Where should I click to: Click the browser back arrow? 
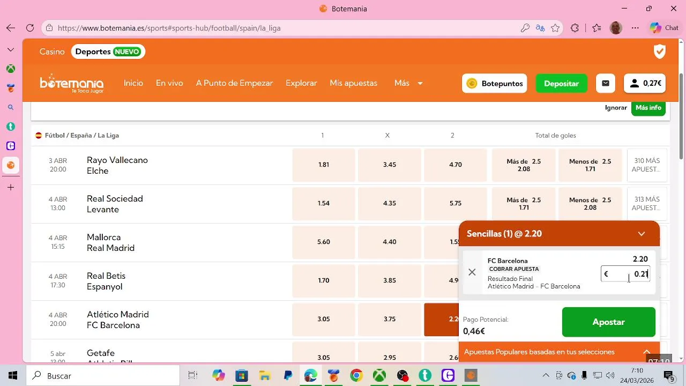click(11, 28)
